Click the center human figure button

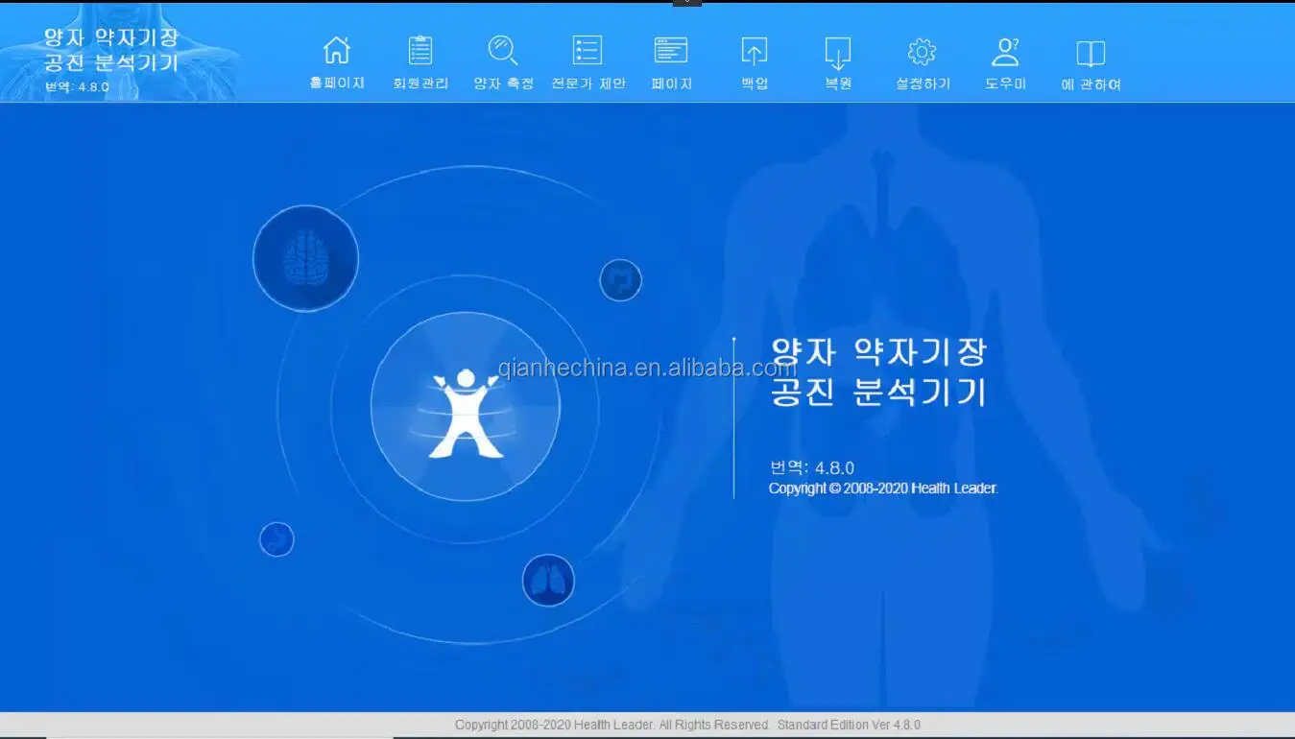[466, 407]
